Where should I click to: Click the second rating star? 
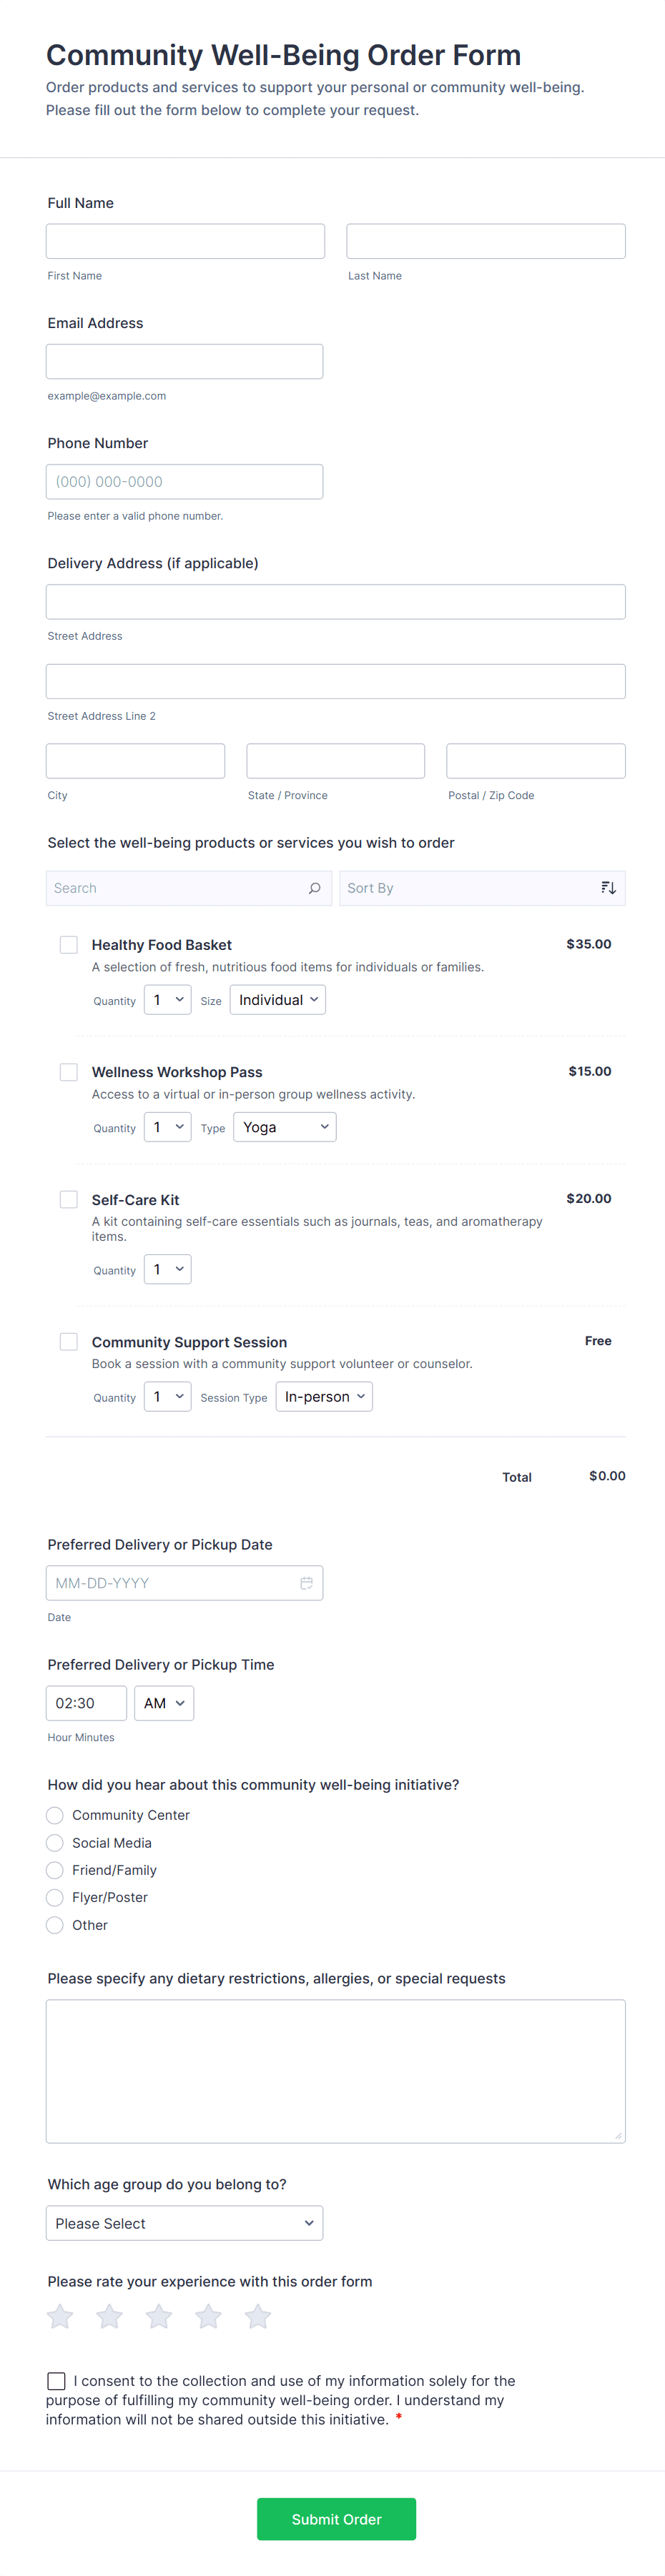(x=110, y=2316)
